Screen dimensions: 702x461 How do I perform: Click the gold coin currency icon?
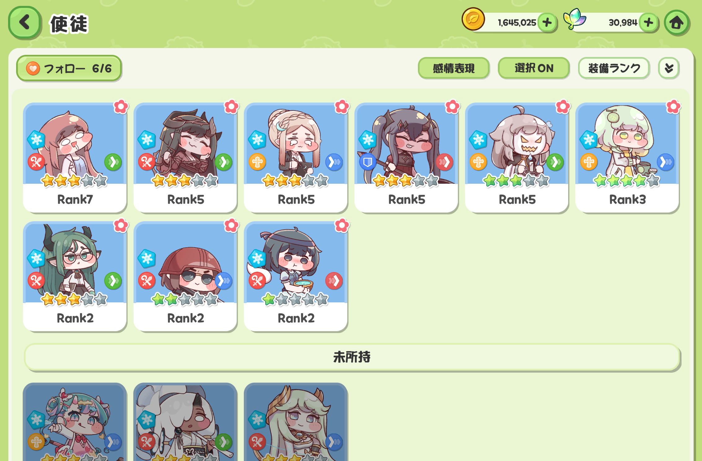473,19
